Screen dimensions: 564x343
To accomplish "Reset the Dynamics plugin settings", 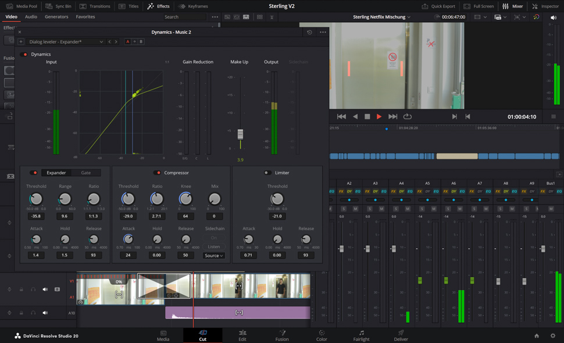I will (309, 33).
